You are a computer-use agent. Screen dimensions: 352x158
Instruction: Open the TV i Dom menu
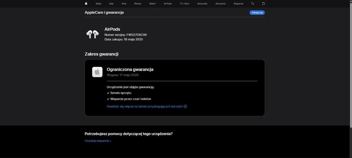click(x=184, y=4)
